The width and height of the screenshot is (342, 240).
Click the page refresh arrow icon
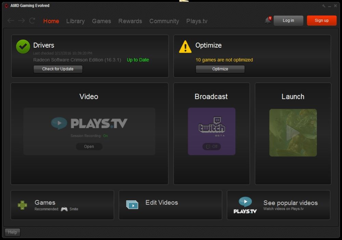click(x=32, y=21)
